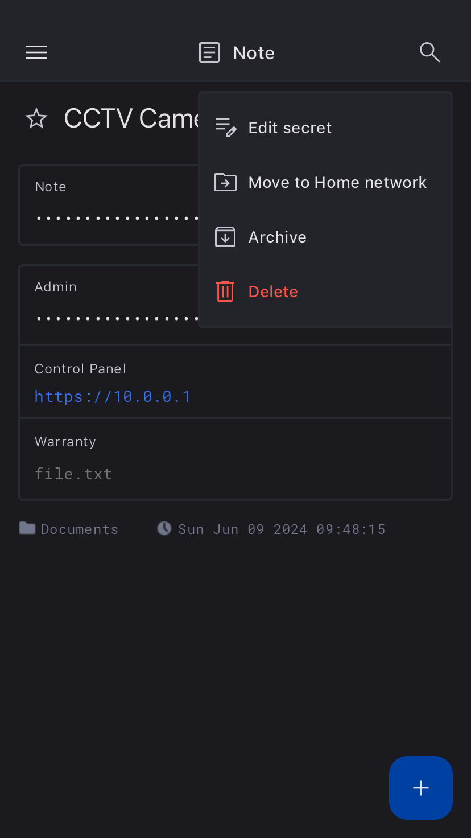Click the search magnifier icon
Screen dimensions: 471x838
[x=429, y=52]
